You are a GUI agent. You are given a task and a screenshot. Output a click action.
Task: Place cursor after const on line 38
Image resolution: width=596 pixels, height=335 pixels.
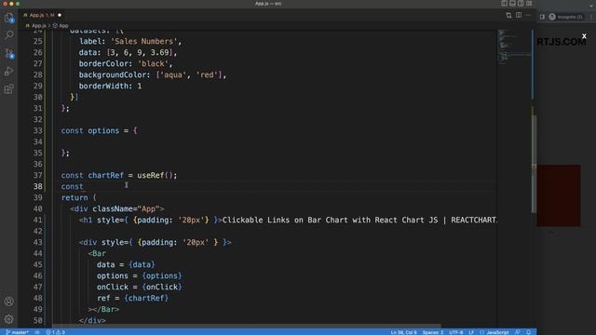pos(84,186)
